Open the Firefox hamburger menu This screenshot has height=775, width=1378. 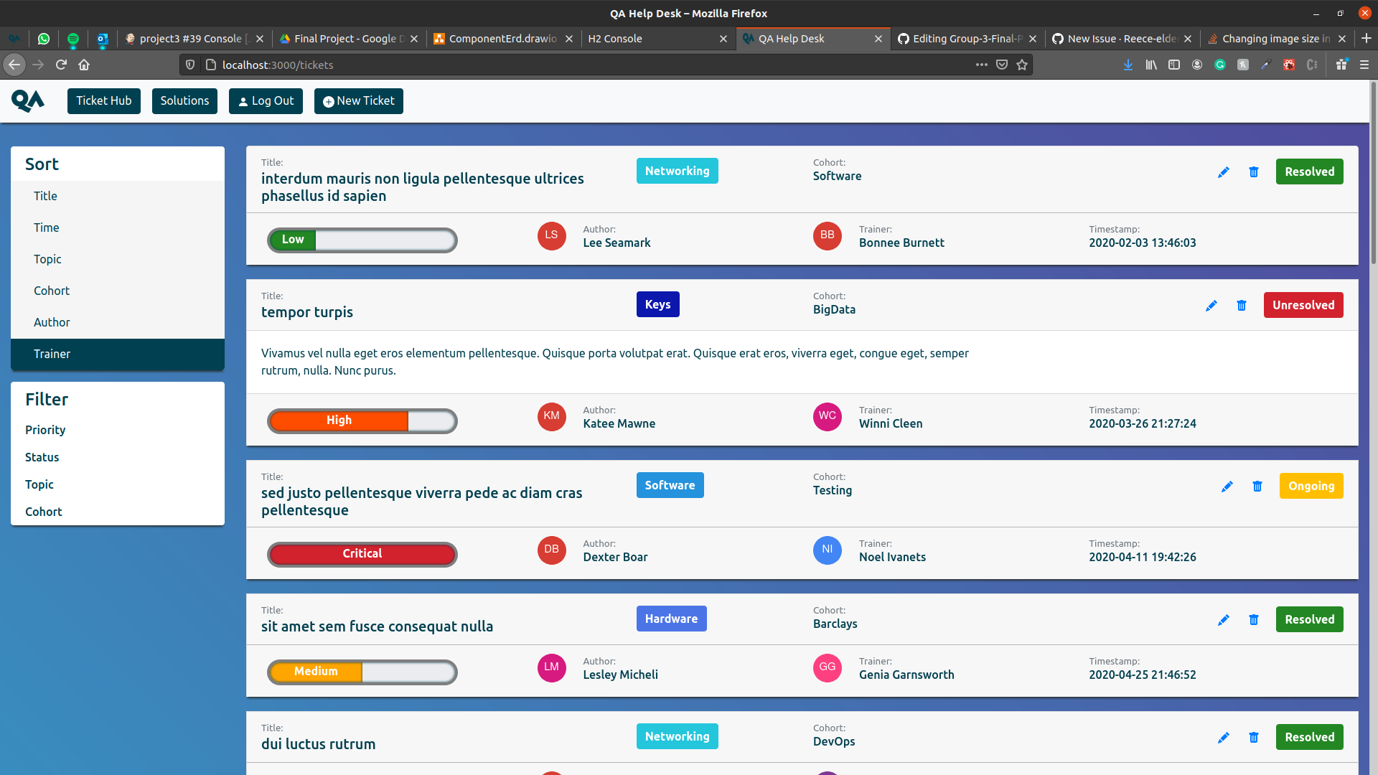click(x=1364, y=65)
